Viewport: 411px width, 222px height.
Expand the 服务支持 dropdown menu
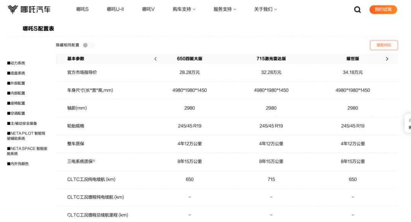point(225,9)
